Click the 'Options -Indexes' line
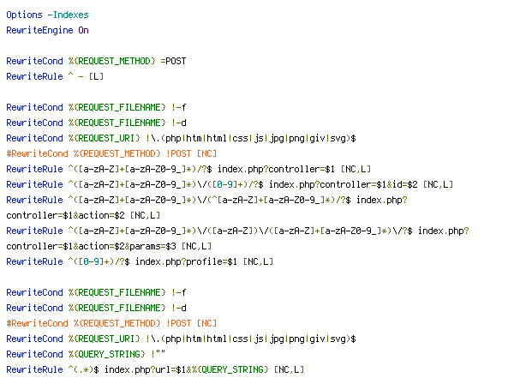The height and width of the screenshot is (384, 514). click(x=47, y=15)
